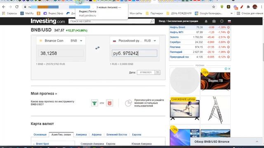Click the clock icon in Нефть Brent row
The width and height of the screenshot is (264, 148).
229,27
